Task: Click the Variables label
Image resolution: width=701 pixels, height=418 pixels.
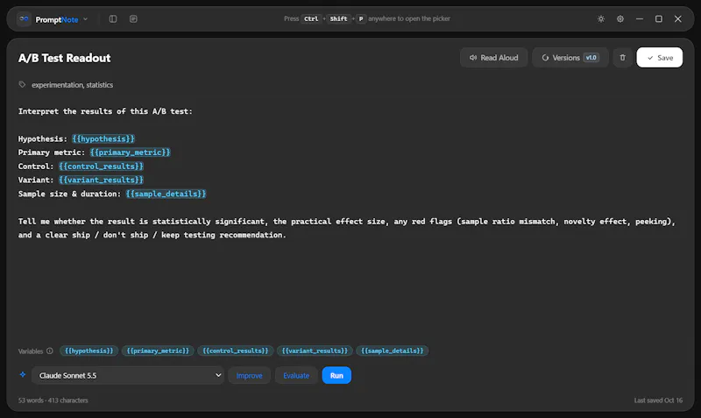Action: (31, 351)
